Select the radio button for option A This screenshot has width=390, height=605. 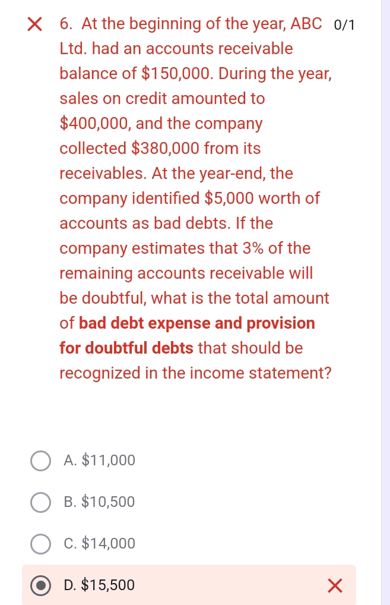(x=40, y=461)
